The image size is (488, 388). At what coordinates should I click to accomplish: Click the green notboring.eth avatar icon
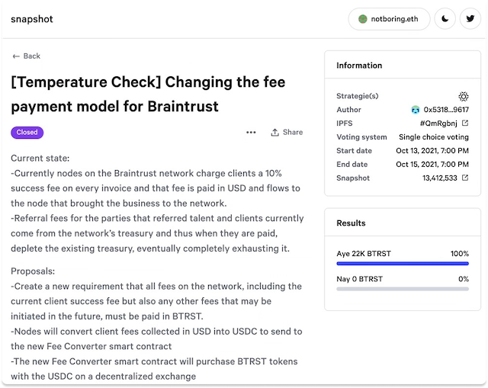pos(363,19)
